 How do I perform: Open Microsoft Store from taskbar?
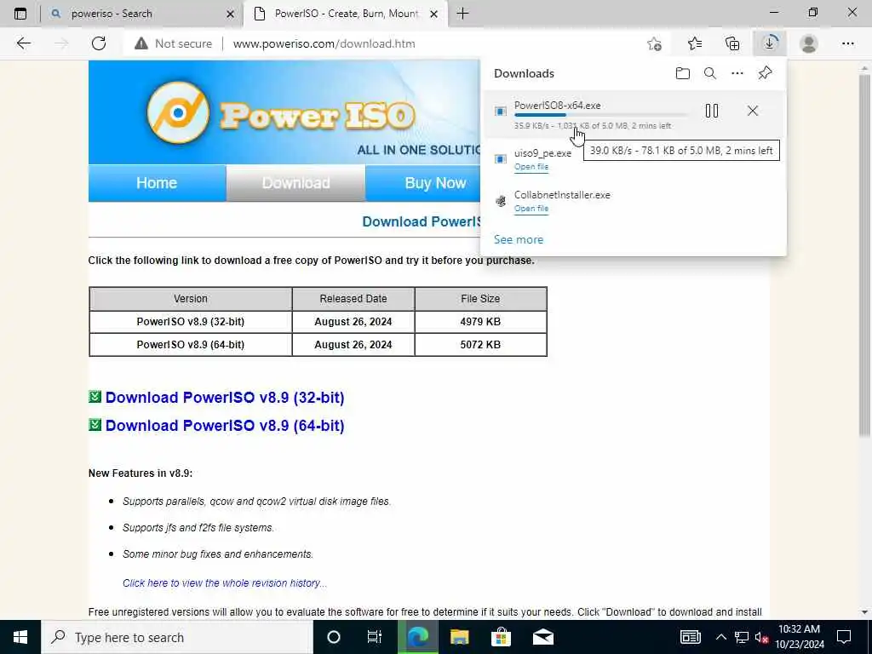501,637
